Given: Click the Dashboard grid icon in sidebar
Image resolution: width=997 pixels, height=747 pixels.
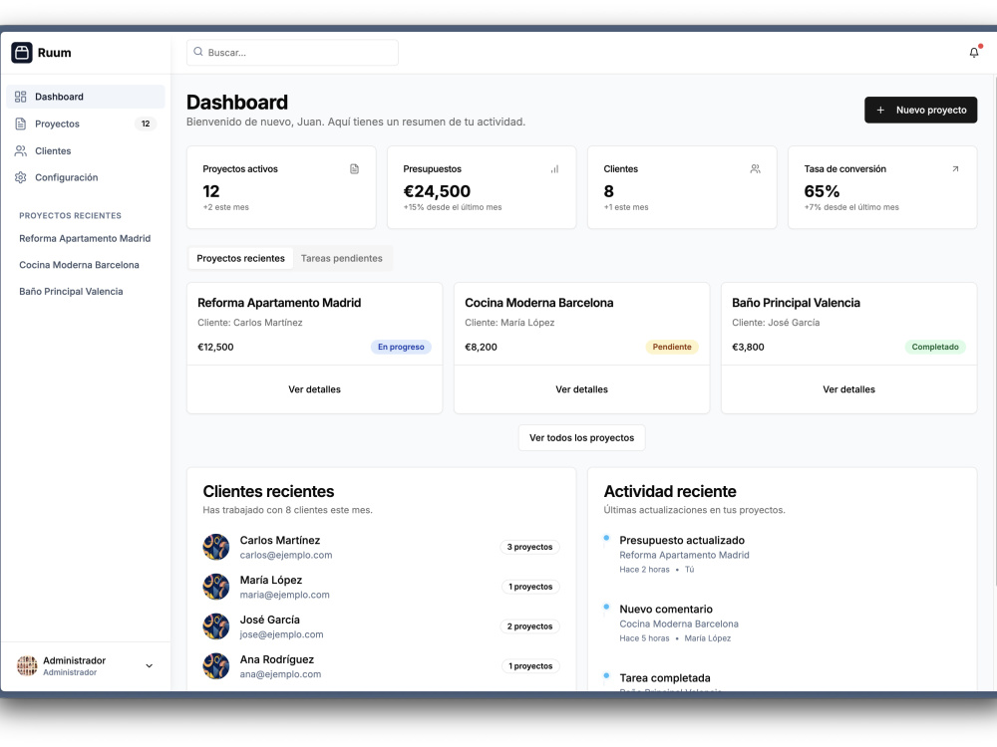Looking at the screenshot, I should click(20, 97).
